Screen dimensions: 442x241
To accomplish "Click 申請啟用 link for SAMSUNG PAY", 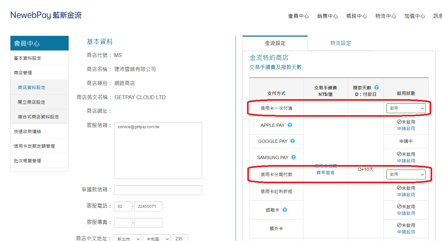I will coord(406,161).
